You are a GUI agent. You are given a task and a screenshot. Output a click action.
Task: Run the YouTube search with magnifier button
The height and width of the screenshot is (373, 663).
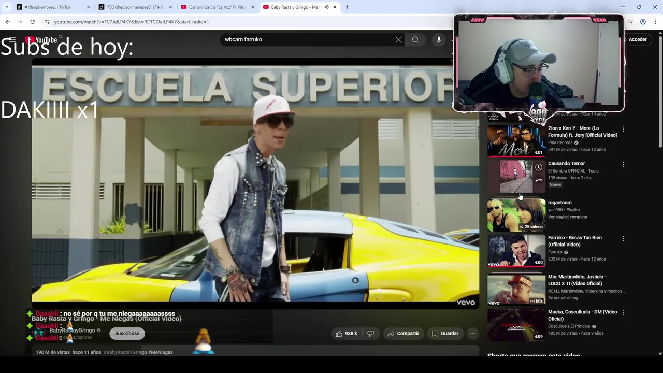[x=415, y=39]
